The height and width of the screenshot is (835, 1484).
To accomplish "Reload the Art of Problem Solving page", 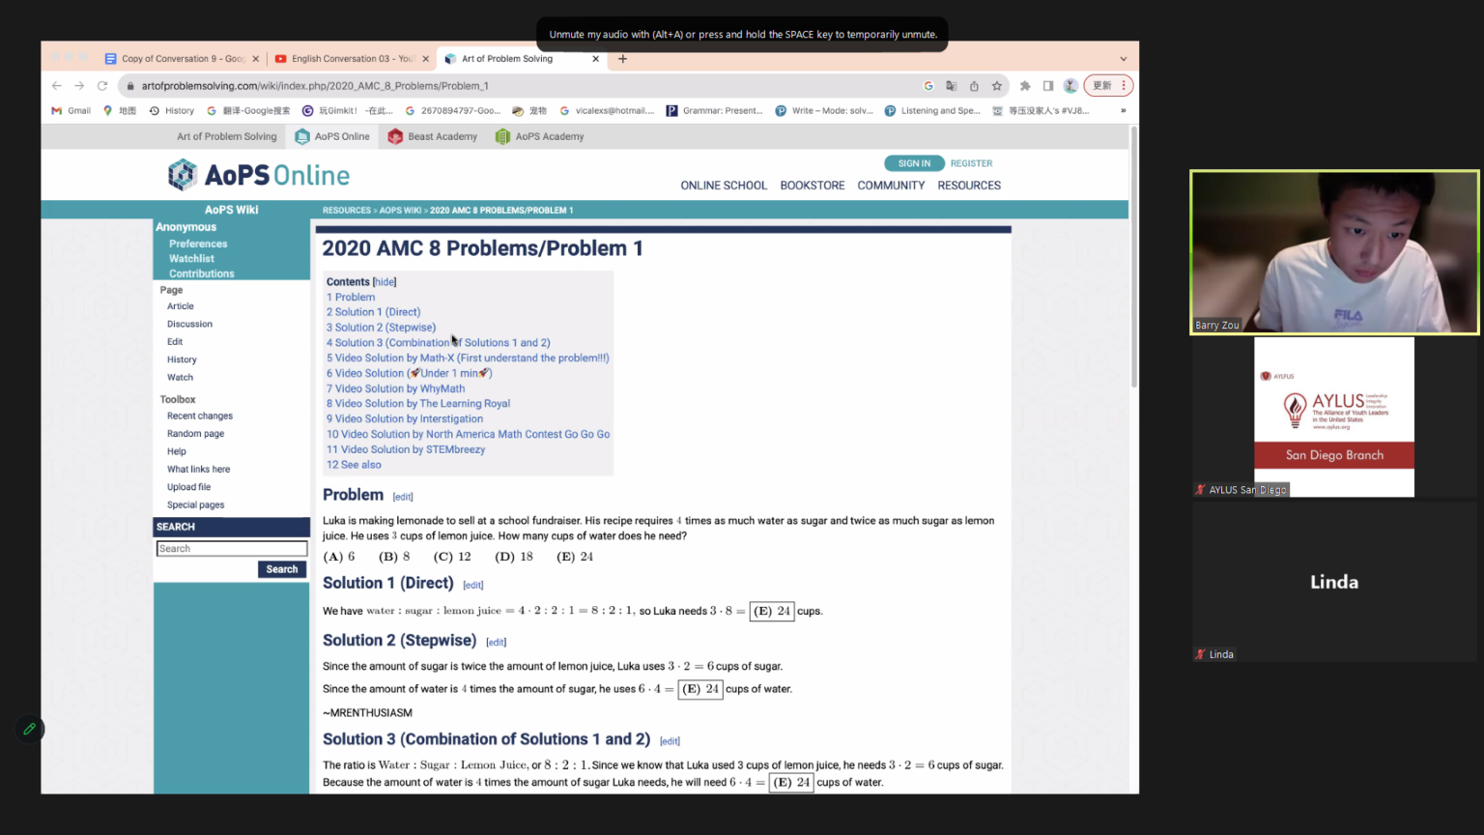I will tap(102, 86).
